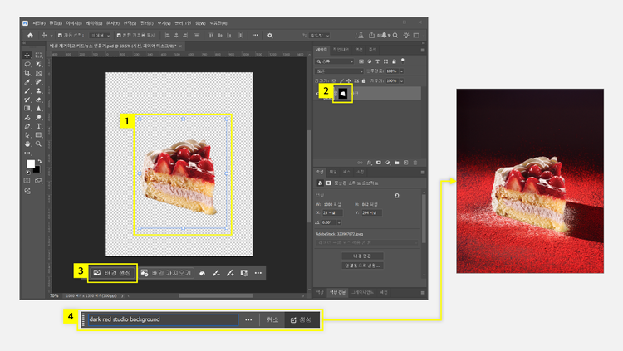623x351 pixels.
Task: Toggle the show transform controls checkbox
Action: click(119, 36)
